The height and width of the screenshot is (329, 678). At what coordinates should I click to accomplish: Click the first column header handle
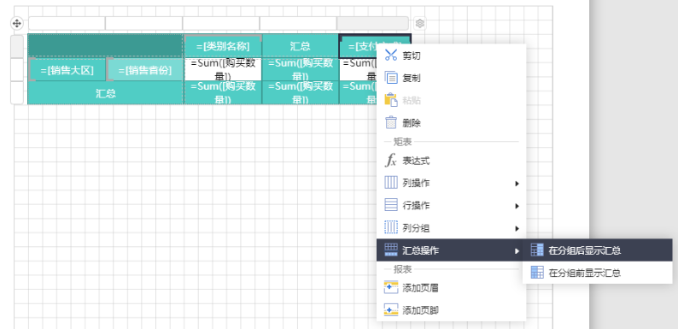67,23
